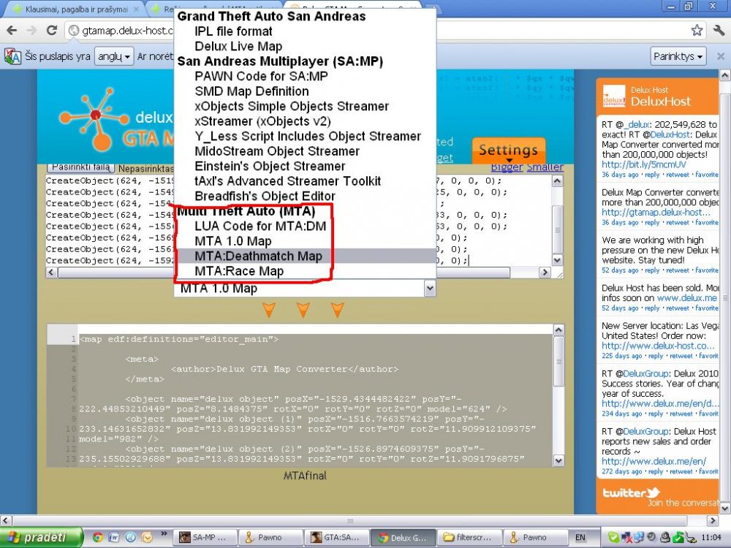Click the Pasirinkti failą file button
Viewport: 731px width, 548px height.
pos(81,167)
